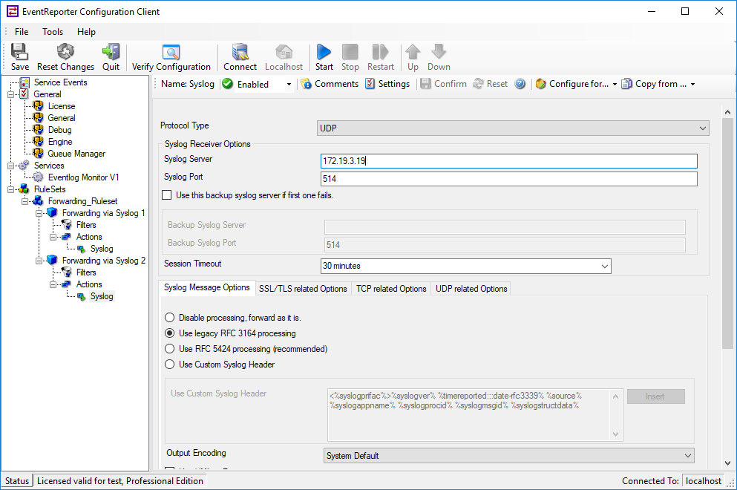Viewport: 737px width, 490px height.
Task: Open the 'Copy from ...' dropdown
Action: tap(658, 84)
